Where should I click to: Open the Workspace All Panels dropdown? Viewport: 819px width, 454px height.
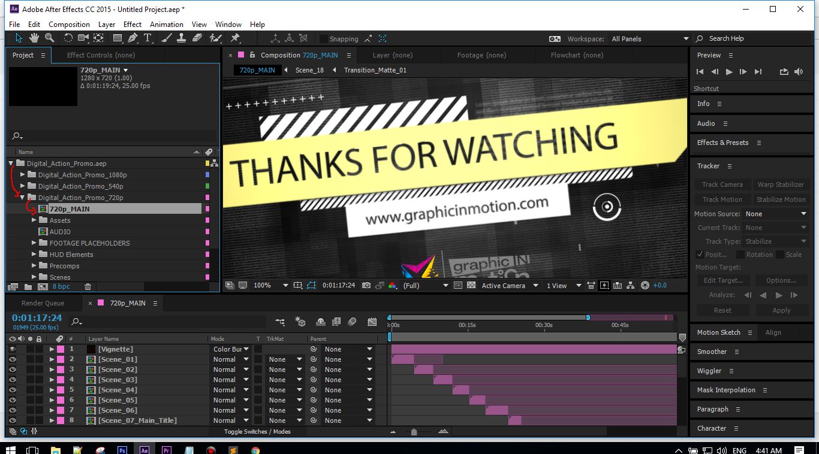[650, 39]
